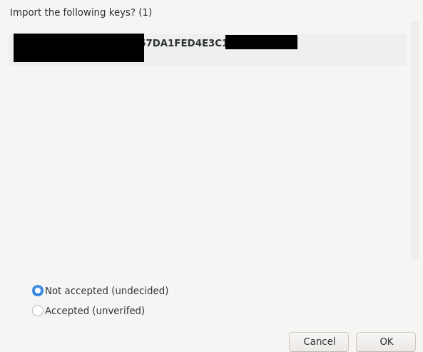
Task: Keep the key acceptance undecided
Action: pos(38,291)
